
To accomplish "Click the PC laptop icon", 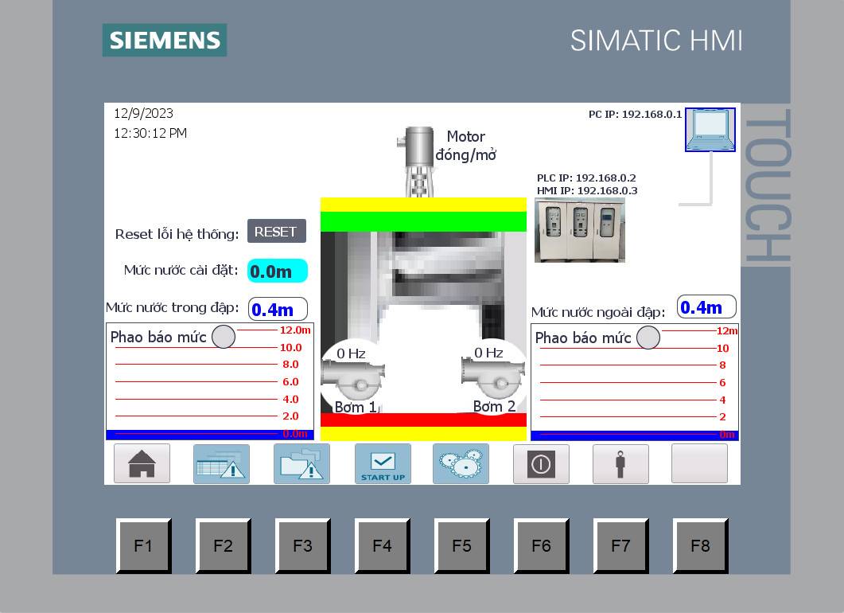I will point(710,129).
